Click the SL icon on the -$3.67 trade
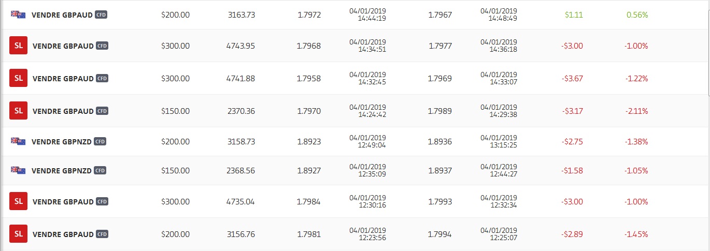 18,78
